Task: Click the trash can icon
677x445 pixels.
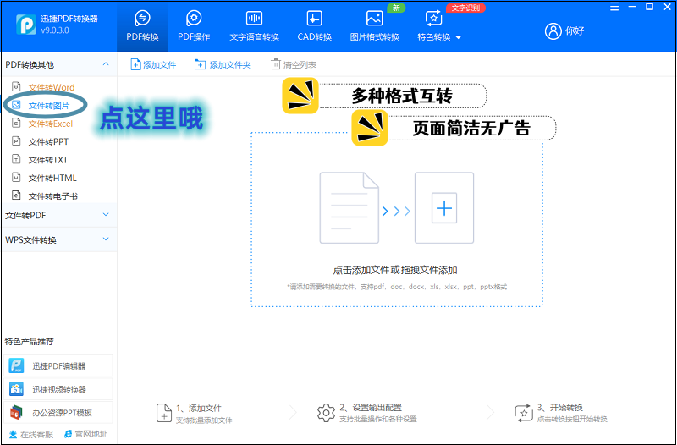Action: coord(276,65)
